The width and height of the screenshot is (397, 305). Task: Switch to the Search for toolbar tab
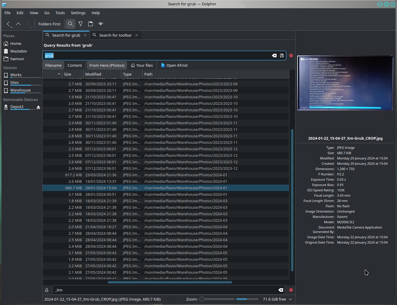point(115,35)
